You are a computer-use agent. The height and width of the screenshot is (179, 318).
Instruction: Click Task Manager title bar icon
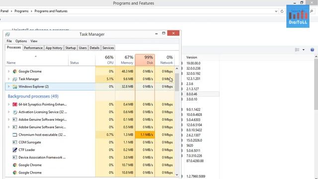pos(8,34)
